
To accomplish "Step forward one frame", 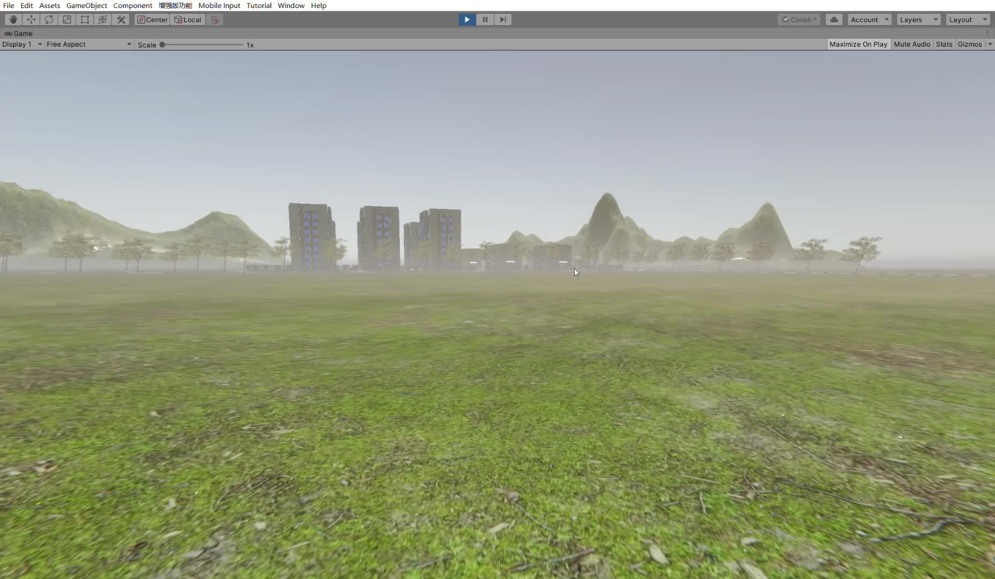I will click(x=503, y=20).
